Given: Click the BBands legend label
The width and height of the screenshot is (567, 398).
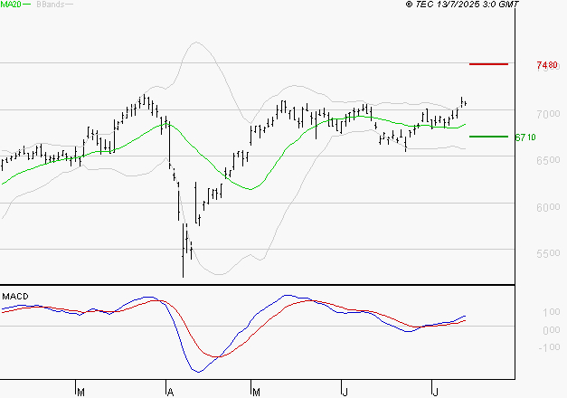Looking at the screenshot, I should pyautogui.click(x=48, y=5).
